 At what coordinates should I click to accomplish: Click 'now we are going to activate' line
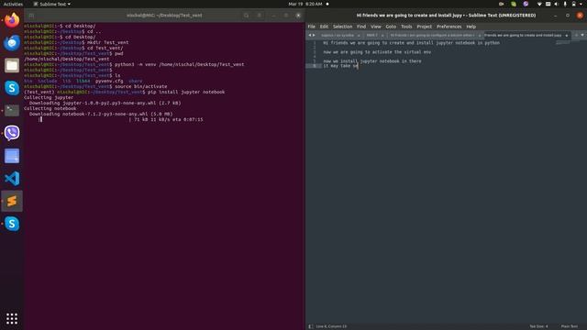tap(377, 52)
